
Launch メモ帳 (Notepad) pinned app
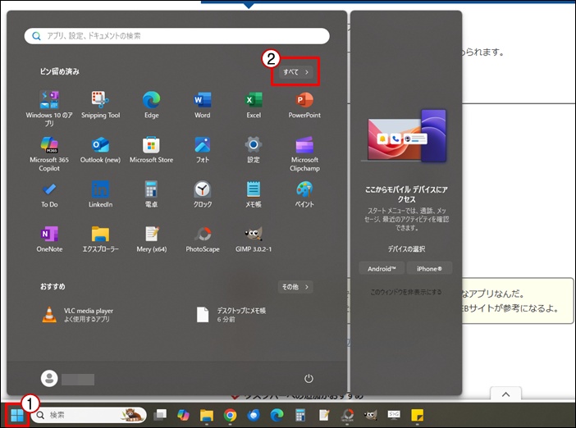(254, 194)
